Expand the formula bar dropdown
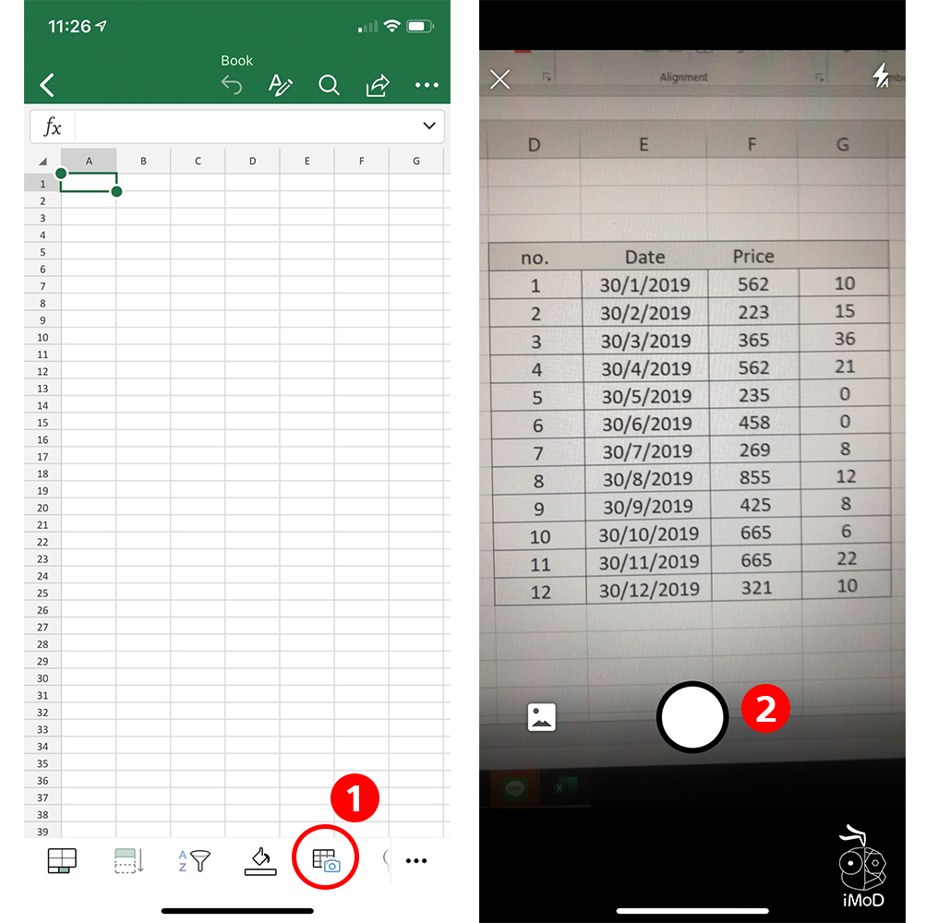Viewport: 938px width, 923px height. point(428,126)
